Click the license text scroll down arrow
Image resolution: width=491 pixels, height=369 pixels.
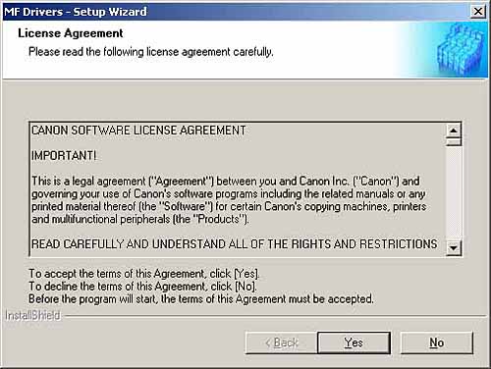click(454, 248)
